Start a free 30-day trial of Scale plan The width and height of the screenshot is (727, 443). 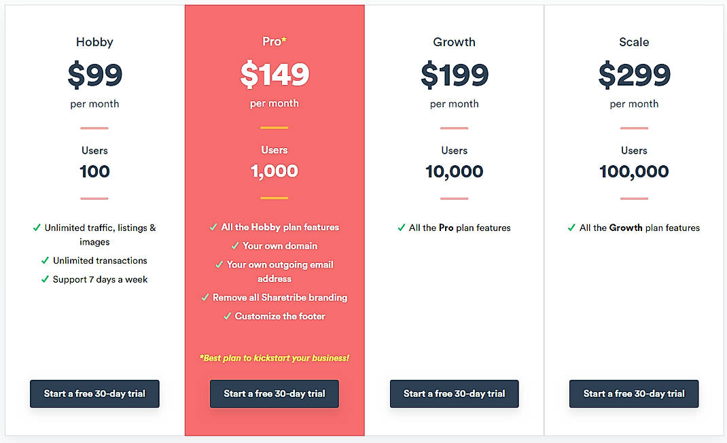point(633,393)
